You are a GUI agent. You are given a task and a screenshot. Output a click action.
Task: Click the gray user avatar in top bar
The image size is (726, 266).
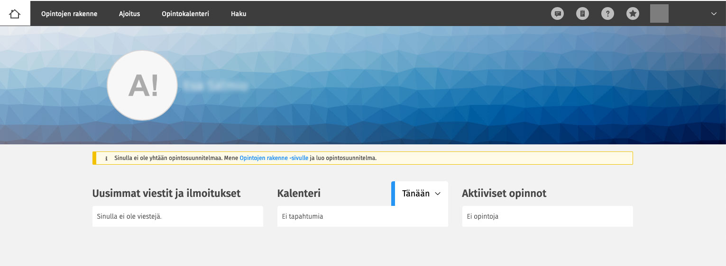click(659, 14)
